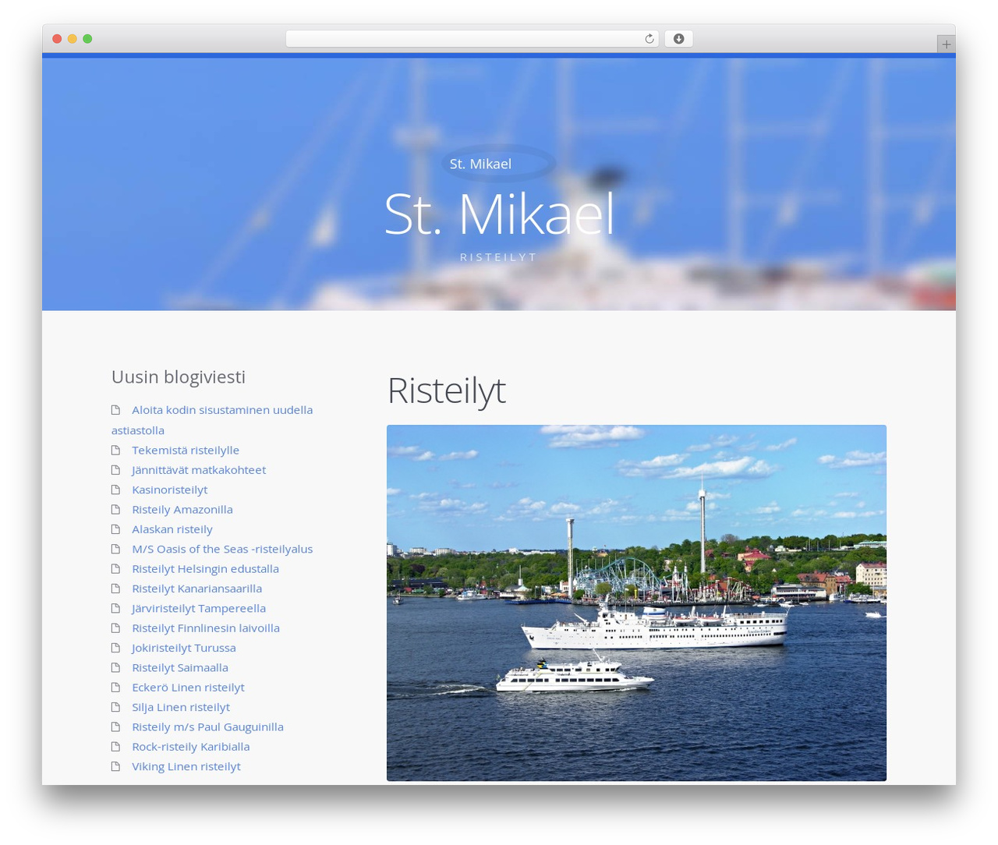Open the Tekemistä risteilylle post
This screenshot has width=998, height=845.
coord(186,450)
